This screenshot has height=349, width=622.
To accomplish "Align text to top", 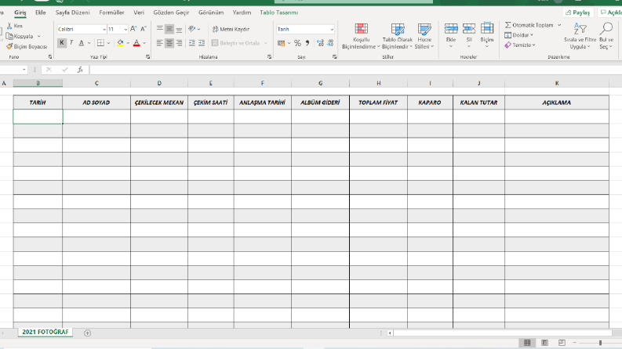I will point(159,29).
